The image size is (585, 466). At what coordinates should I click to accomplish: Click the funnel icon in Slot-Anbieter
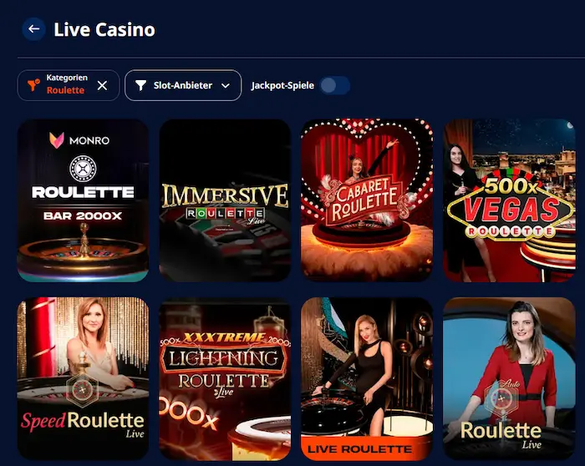click(x=140, y=85)
